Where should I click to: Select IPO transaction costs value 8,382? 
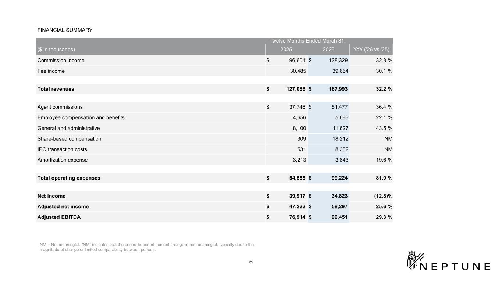[341, 150]
